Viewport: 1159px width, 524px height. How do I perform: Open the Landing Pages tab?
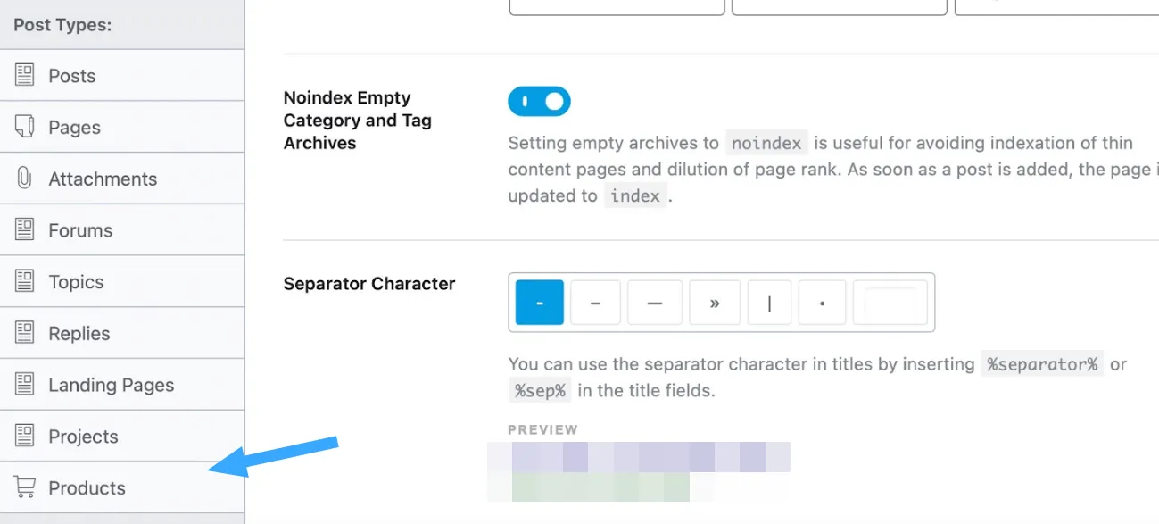pos(111,386)
